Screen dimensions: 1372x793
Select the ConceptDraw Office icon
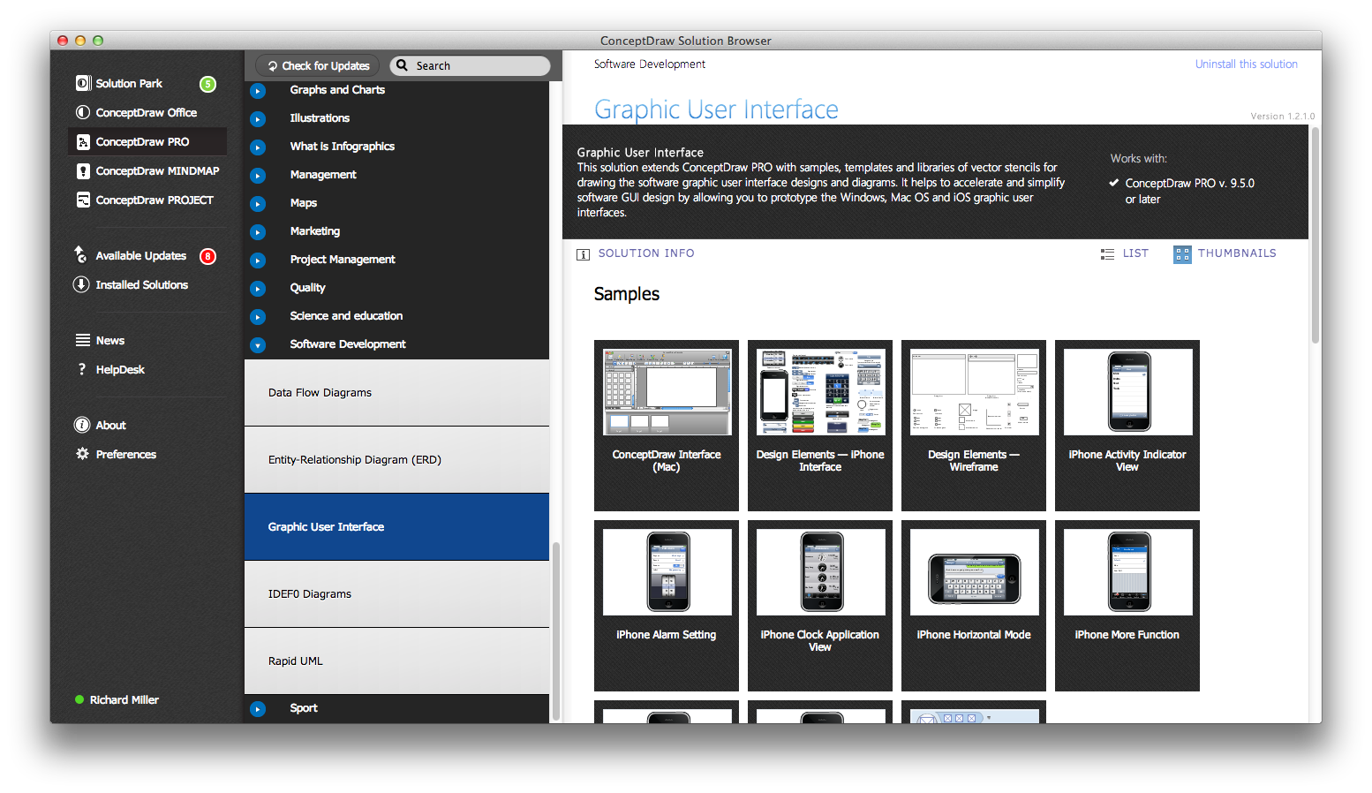(83, 112)
